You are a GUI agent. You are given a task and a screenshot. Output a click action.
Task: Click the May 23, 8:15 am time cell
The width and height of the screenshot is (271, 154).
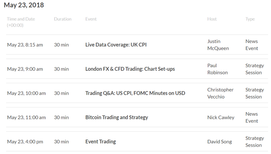pos(25,45)
